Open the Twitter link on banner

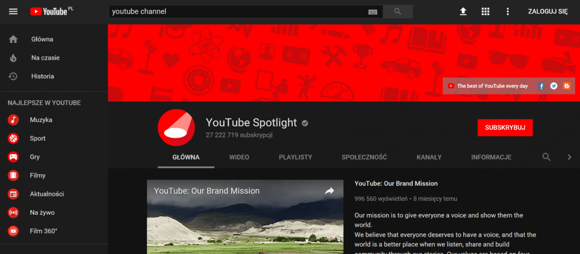(x=554, y=86)
